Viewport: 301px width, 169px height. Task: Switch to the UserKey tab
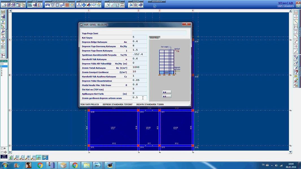click(154, 38)
